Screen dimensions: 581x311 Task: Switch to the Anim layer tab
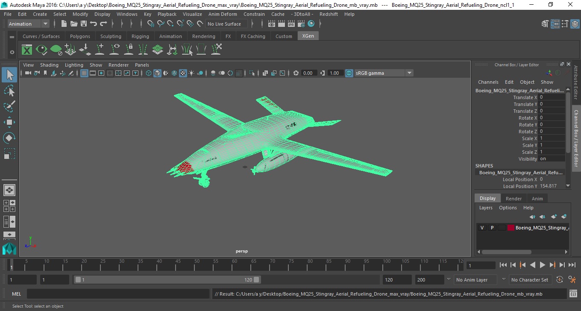pos(537,199)
